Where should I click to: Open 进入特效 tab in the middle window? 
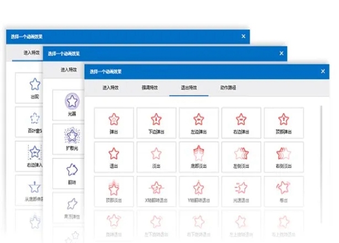click(x=69, y=70)
